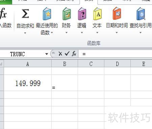The width and height of the screenshot is (152, 129).
Task: Confirm formula with the checkmark icon
Action: (67, 54)
